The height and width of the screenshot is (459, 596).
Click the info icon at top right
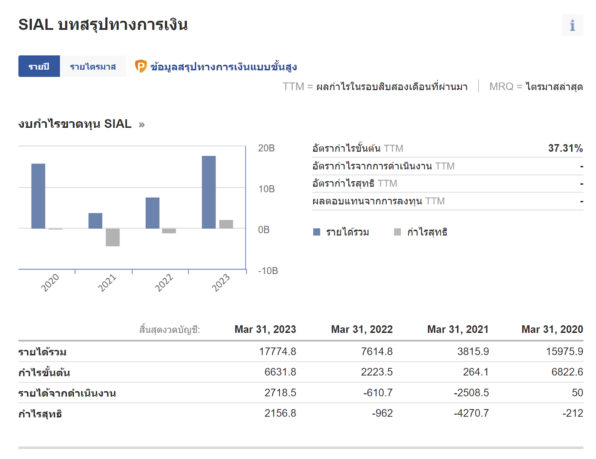(572, 25)
